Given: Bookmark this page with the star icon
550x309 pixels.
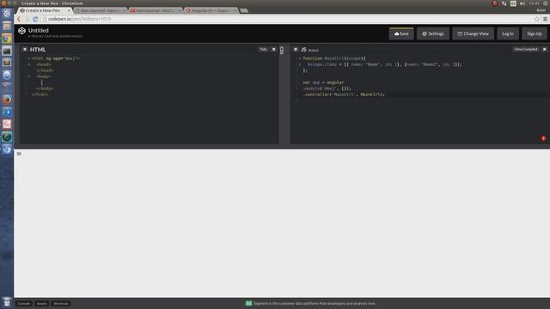Looking at the screenshot, I should tap(537, 19).
